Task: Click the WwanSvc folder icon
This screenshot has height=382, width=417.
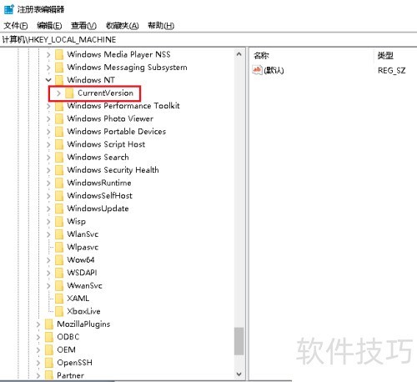Action: coord(59,286)
